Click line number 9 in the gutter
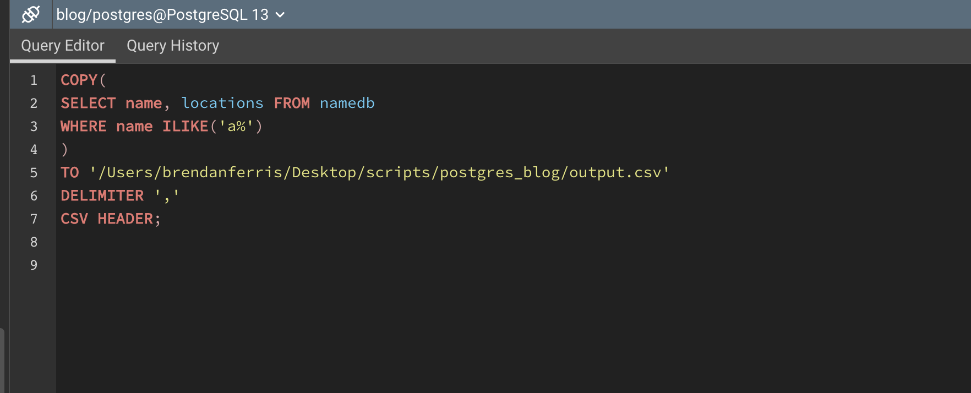The image size is (971, 393). click(x=34, y=265)
